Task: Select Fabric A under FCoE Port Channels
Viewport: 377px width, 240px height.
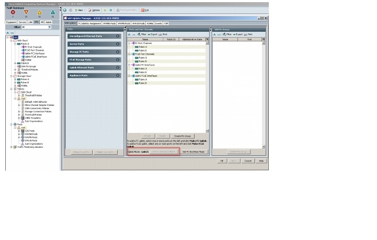Action: 143,58
